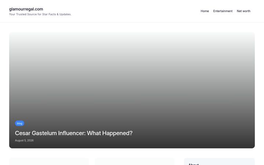Open the Cesar Gastelum Influencer article headline

[x=74, y=133]
